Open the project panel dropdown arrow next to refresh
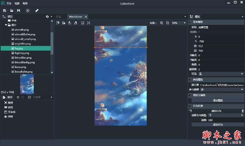This screenshot has height=146, width=245. (52, 17)
